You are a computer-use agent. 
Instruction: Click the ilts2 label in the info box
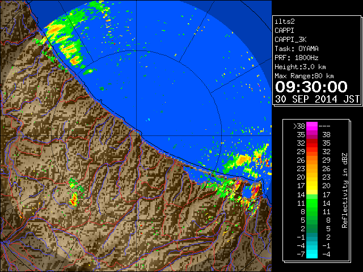[285, 22]
